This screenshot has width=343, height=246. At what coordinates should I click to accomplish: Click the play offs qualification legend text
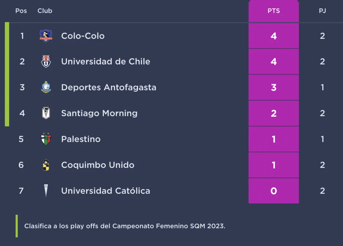[x=125, y=226]
